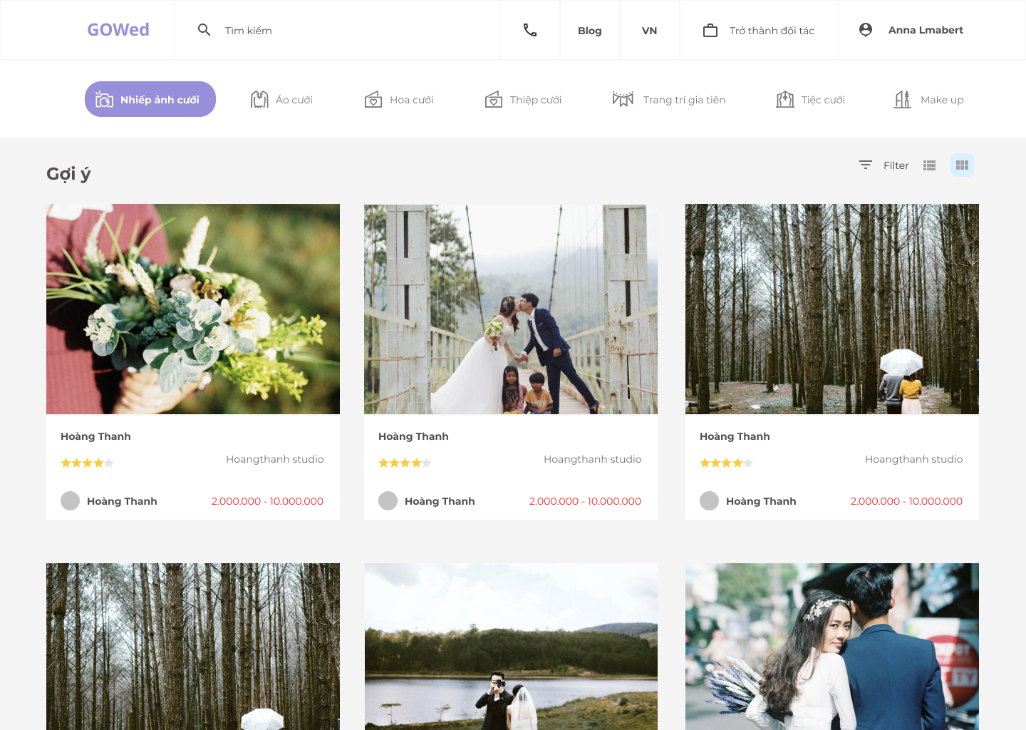Focus the Tìm kiếm search field
Viewport: 1026px width, 730px height.
coord(337,30)
